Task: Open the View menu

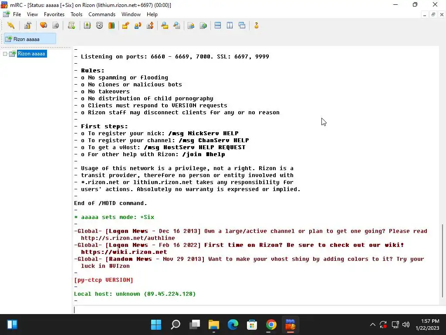Action: tap(32, 14)
